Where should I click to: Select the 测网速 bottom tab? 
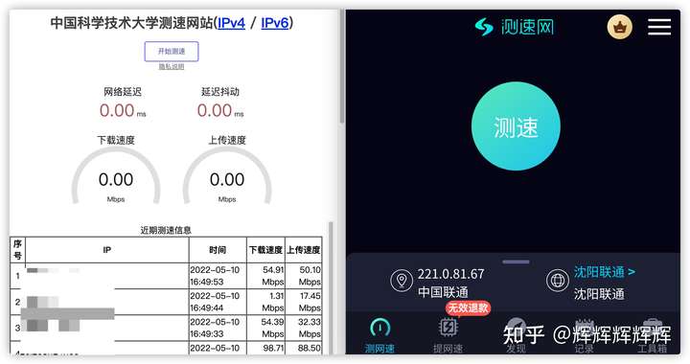click(x=379, y=336)
